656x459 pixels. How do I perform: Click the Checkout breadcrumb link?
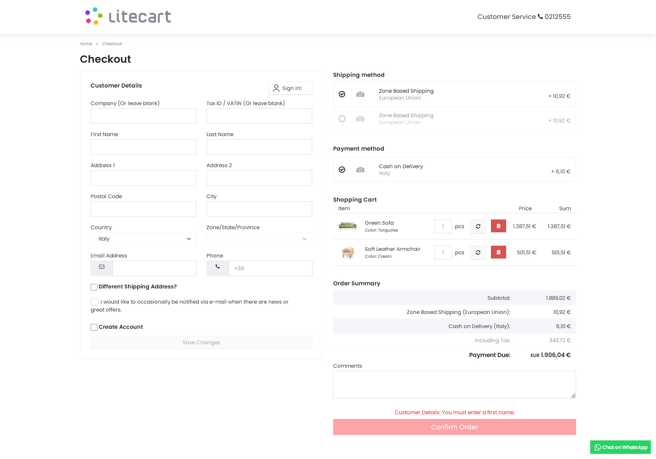[x=112, y=44]
